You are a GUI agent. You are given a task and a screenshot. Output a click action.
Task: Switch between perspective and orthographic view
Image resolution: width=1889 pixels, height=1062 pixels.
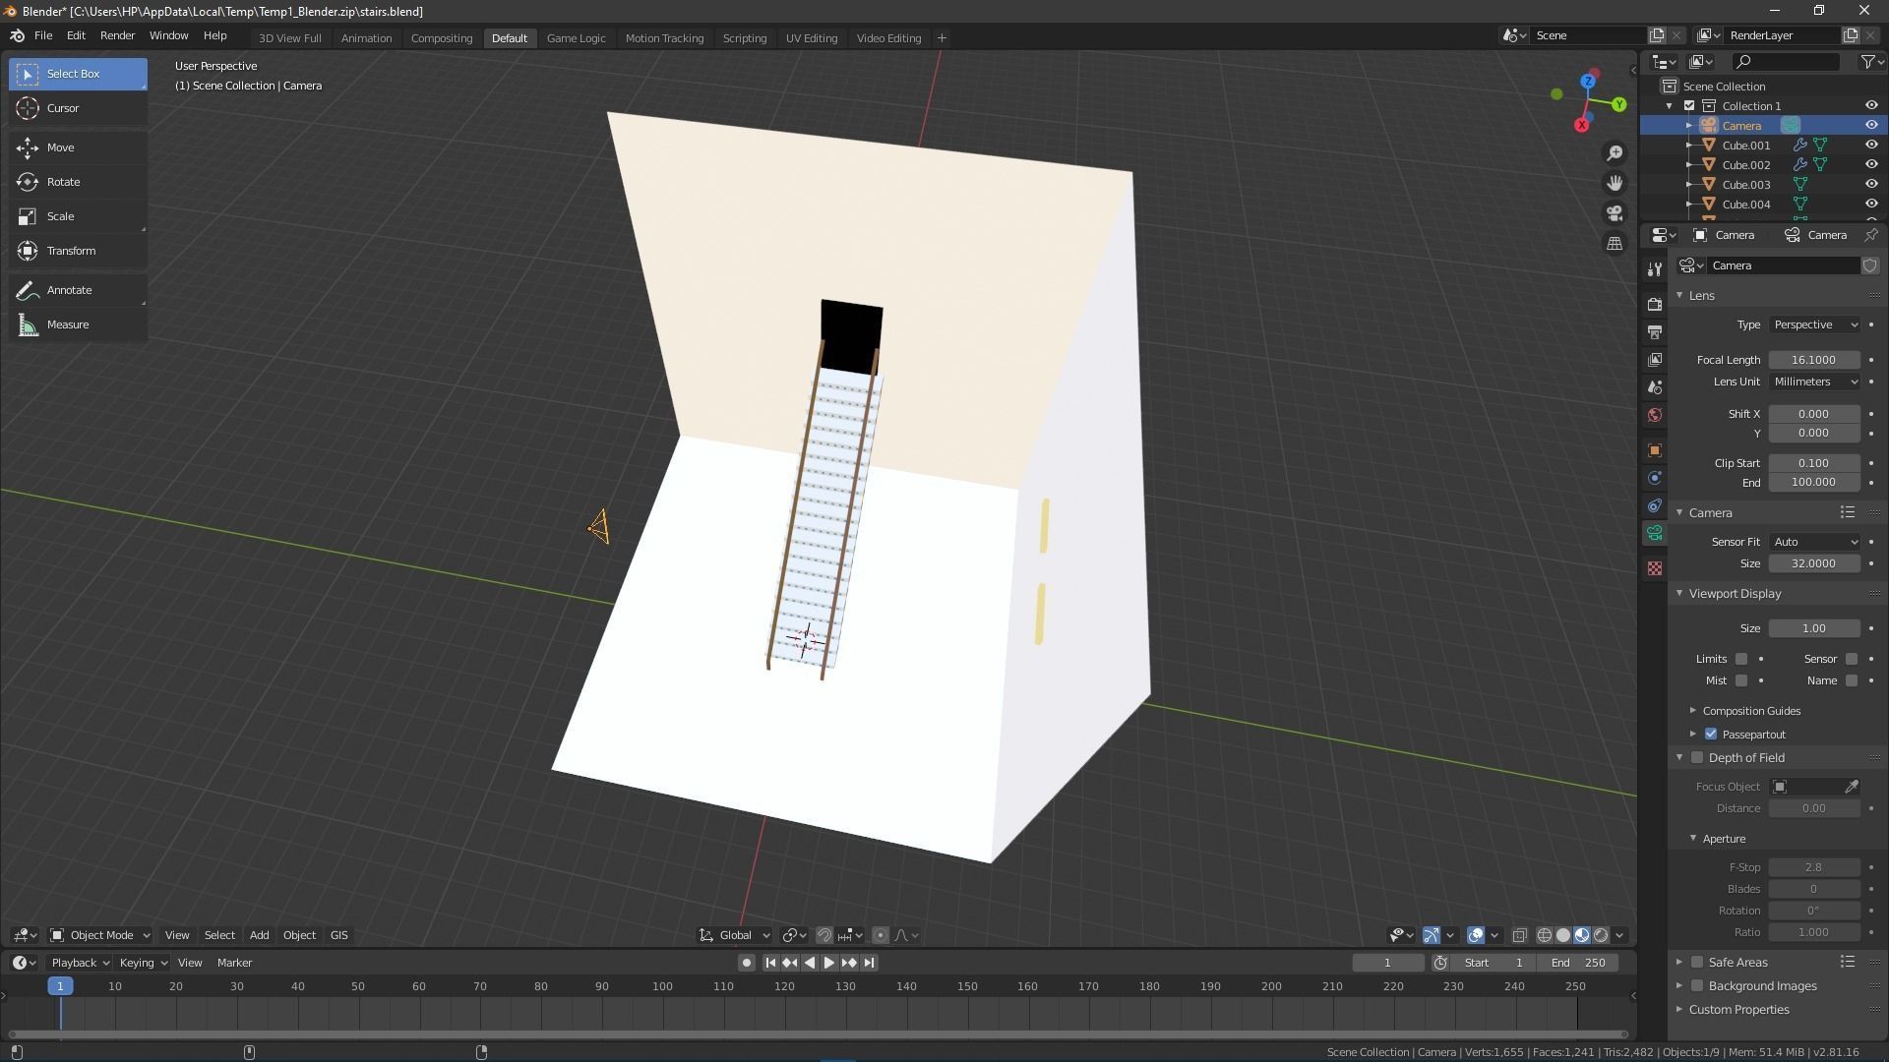[1615, 244]
